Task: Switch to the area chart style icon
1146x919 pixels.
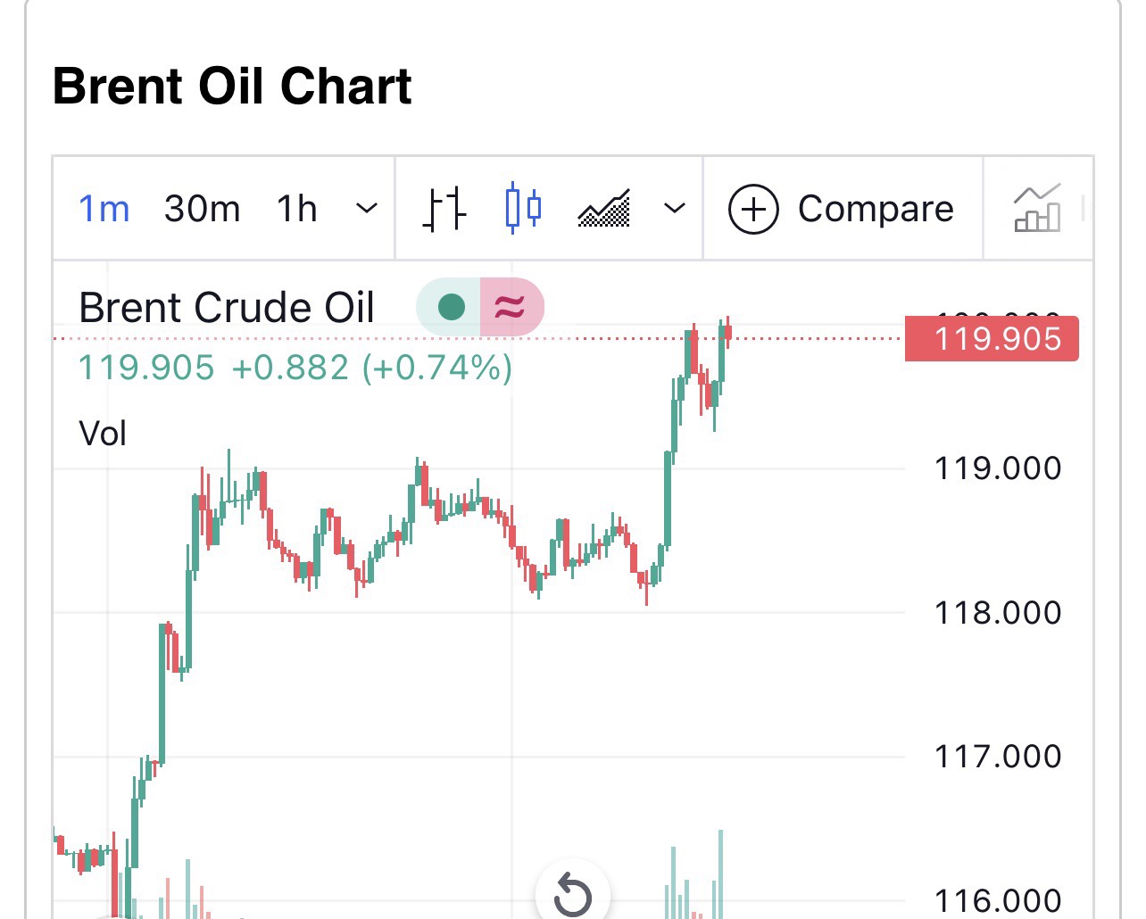Action: click(x=604, y=209)
